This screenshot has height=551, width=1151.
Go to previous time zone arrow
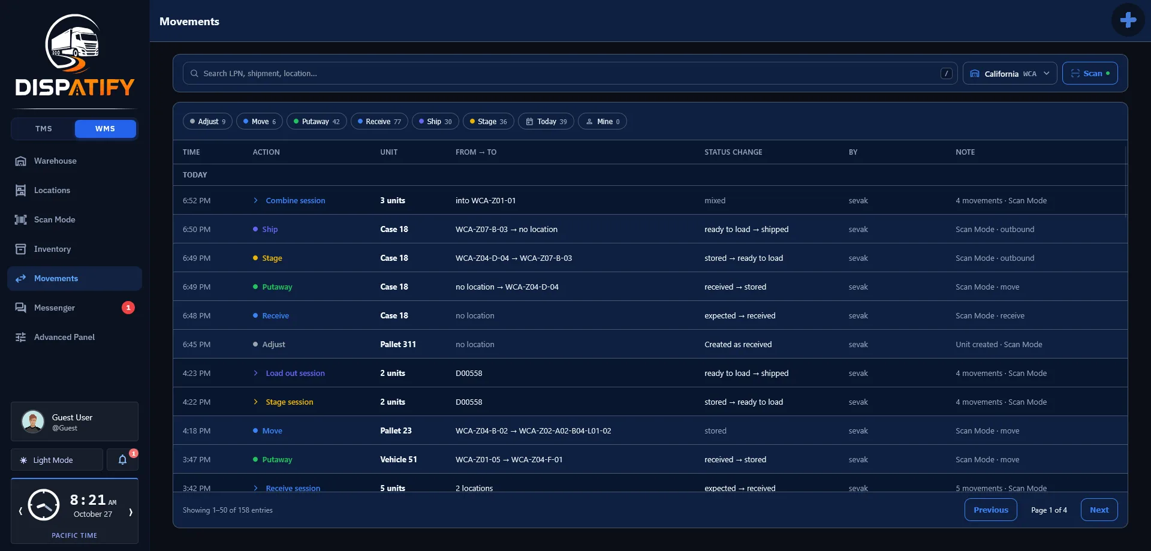[20, 511]
